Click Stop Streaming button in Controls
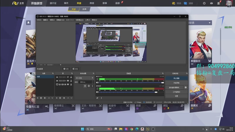This screenshot has height=132, width=235. [x=177, y=78]
